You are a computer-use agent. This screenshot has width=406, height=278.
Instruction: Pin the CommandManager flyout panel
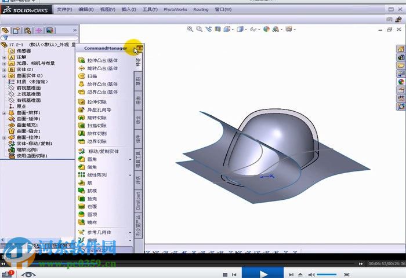click(x=140, y=48)
